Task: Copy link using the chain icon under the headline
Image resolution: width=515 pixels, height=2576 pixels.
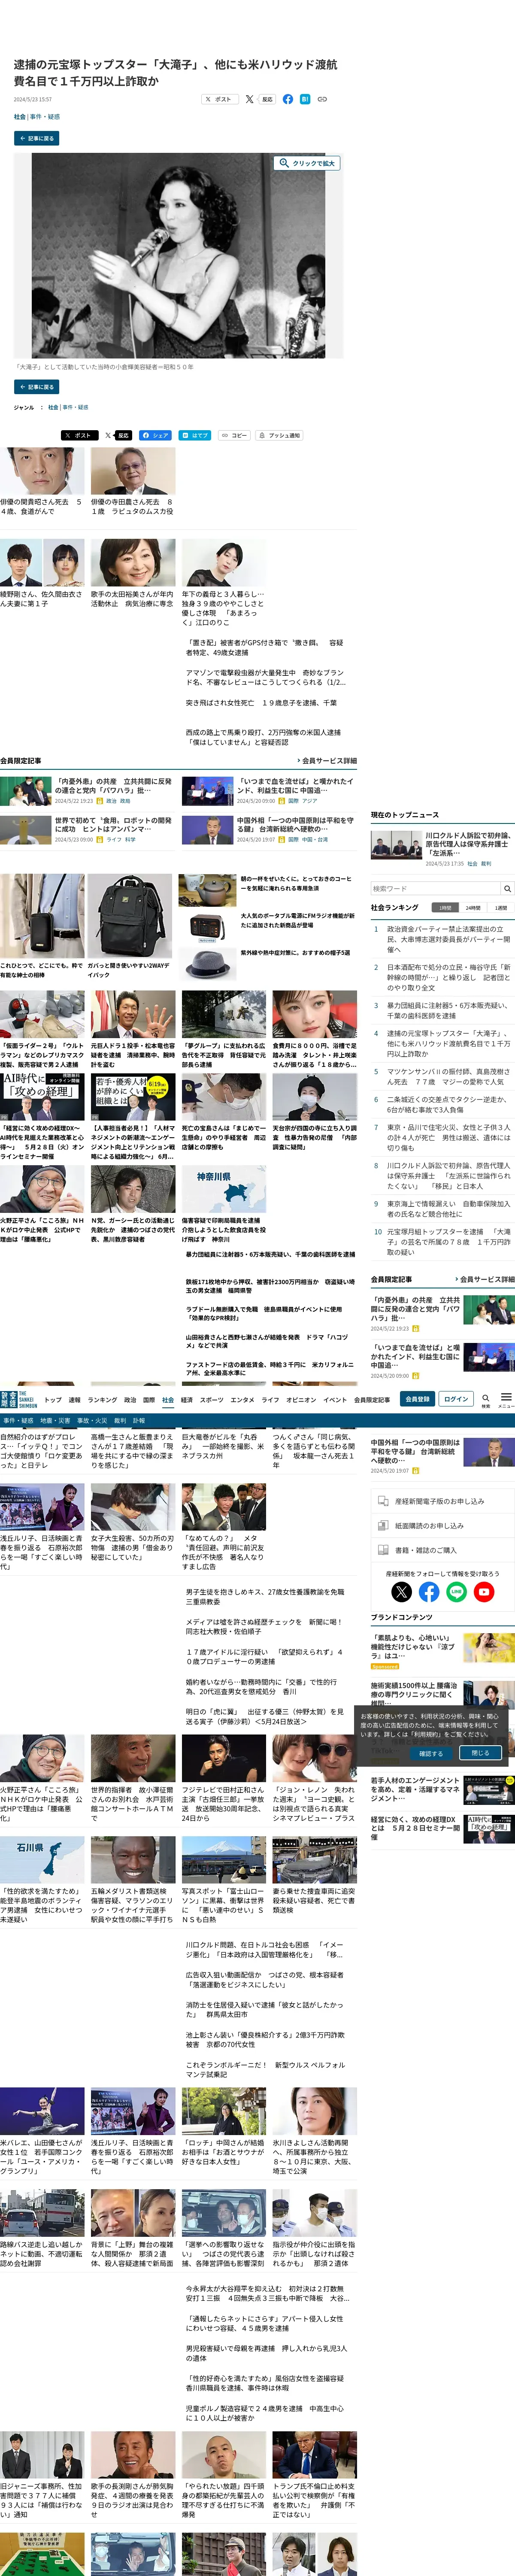Action: [322, 99]
